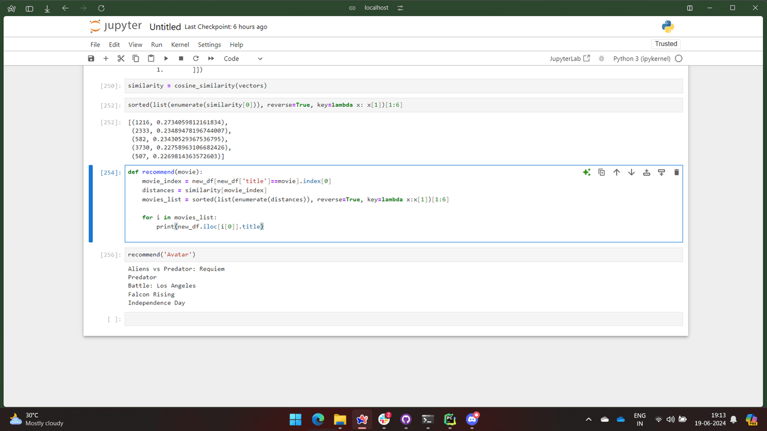Open the Settings menu
The image size is (767, 431).
click(209, 44)
